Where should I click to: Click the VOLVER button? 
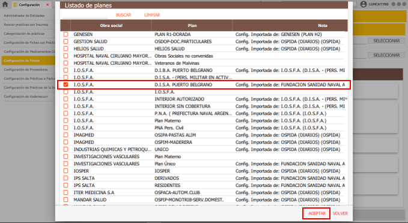click(x=340, y=213)
